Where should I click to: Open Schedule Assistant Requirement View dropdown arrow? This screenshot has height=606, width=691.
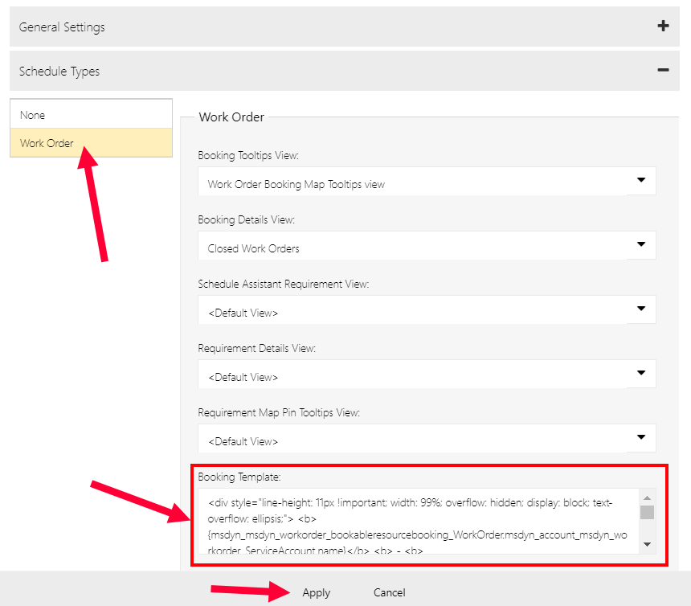tap(641, 309)
